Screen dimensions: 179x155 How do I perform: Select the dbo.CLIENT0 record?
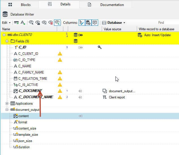click(x=22, y=35)
